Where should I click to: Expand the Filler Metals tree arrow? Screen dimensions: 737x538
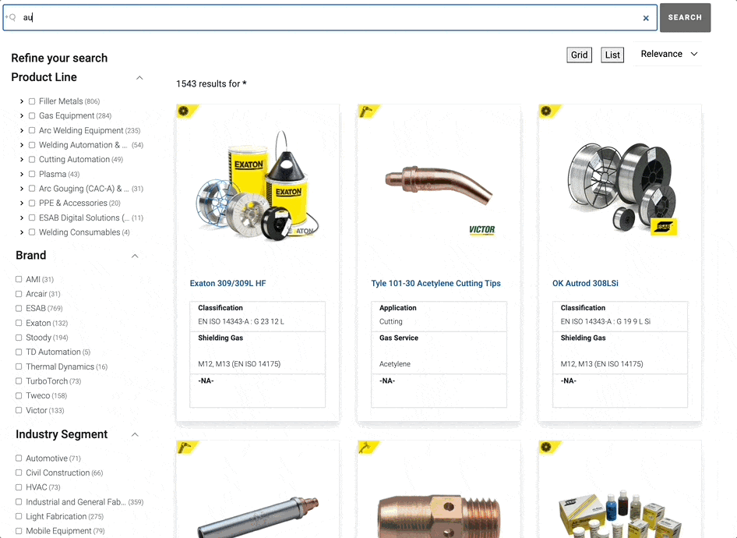pos(22,101)
